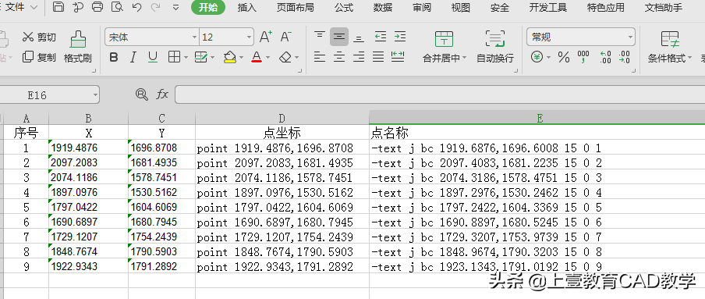This screenshot has height=299, width=705.
Task: Align text left
Action: pos(319,57)
